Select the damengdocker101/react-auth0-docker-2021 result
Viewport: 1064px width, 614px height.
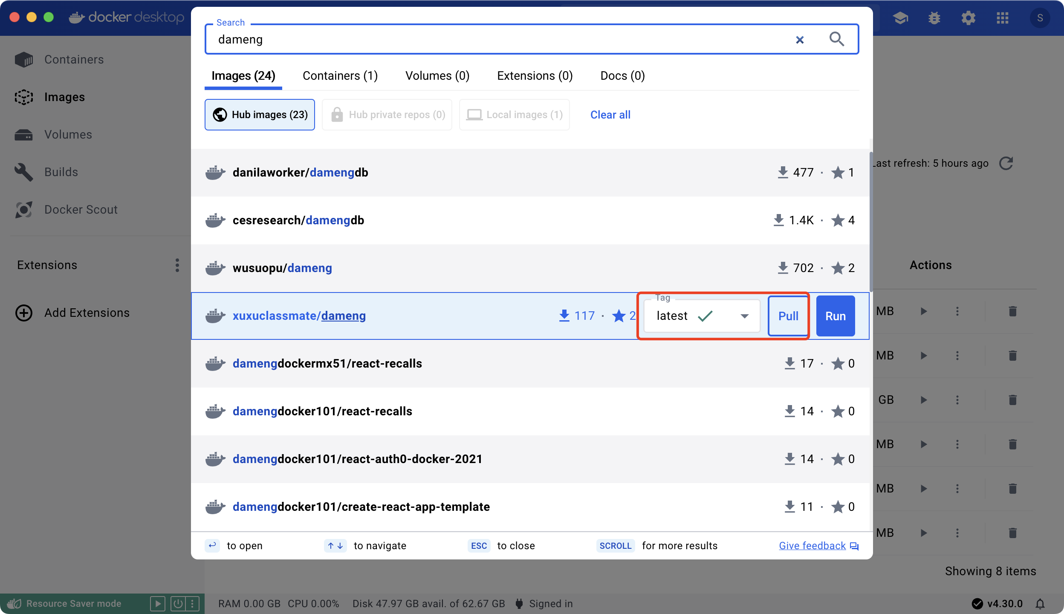(x=530, y=459)
